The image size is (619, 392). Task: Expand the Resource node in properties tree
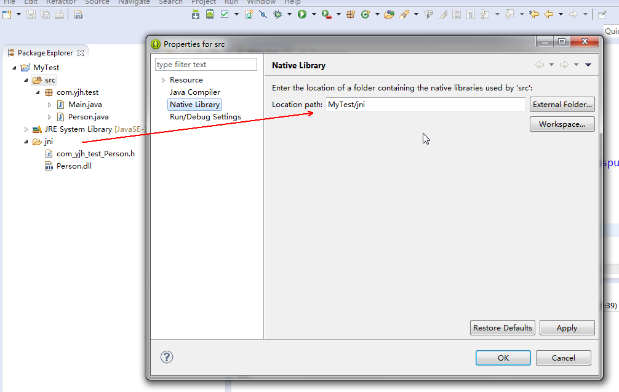click(163, 80)
